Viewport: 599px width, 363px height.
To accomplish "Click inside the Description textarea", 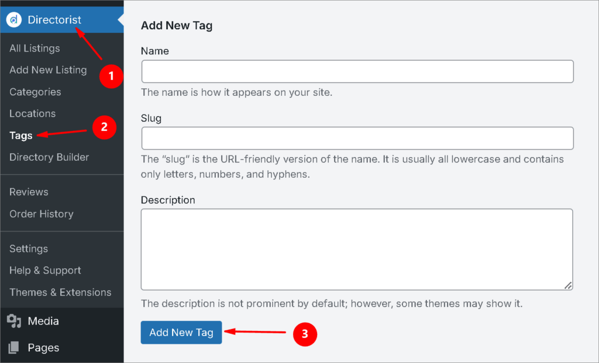I will pyautogui.click(x=357, y=249).
